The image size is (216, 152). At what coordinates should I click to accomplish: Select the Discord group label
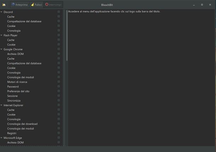point(8,12)
